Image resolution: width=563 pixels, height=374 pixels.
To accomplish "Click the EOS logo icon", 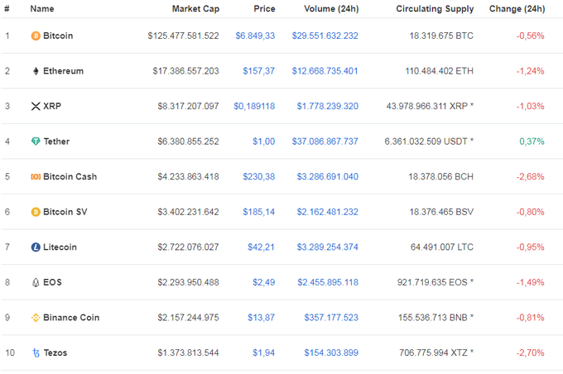I will [36, 282].
